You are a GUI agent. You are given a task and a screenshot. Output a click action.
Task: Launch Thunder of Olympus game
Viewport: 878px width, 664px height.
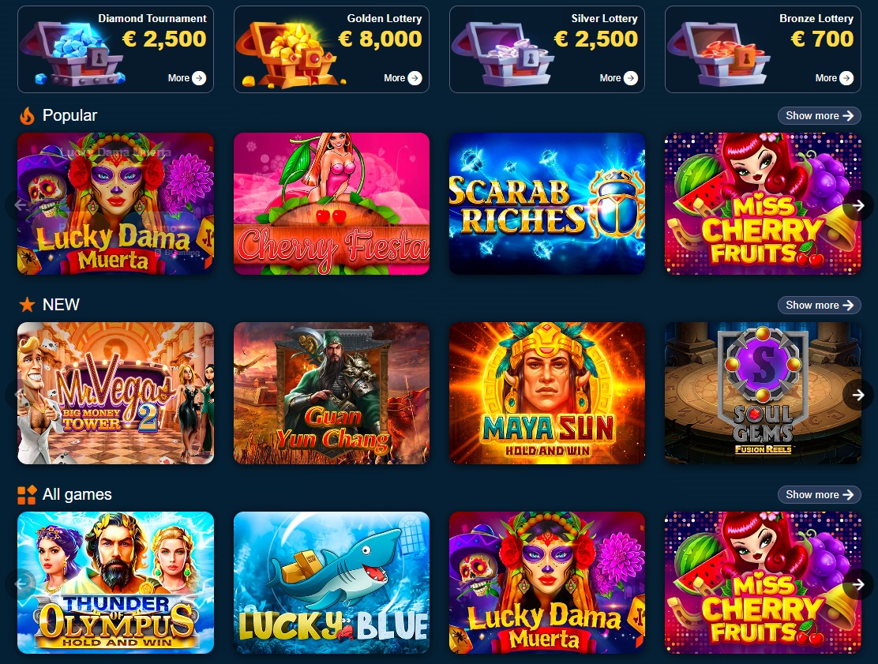pos(116,583)
